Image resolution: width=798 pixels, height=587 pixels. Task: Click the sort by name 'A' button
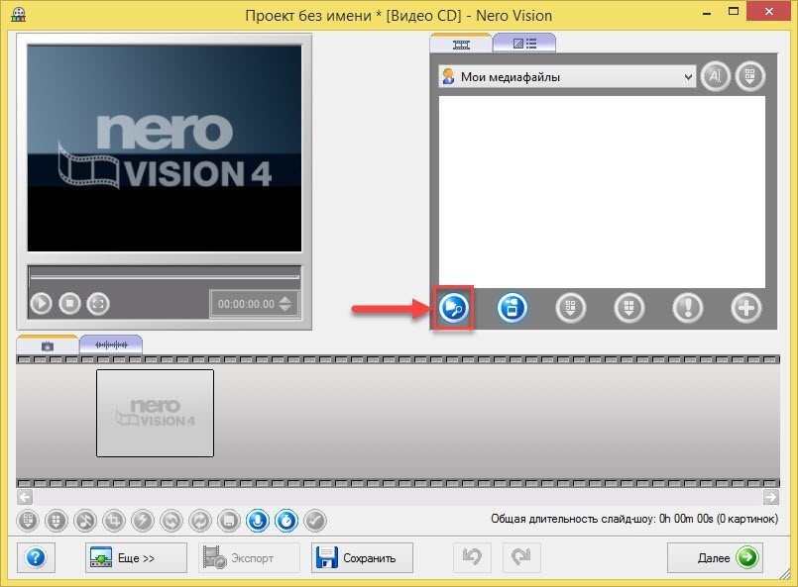coord(715,76)
